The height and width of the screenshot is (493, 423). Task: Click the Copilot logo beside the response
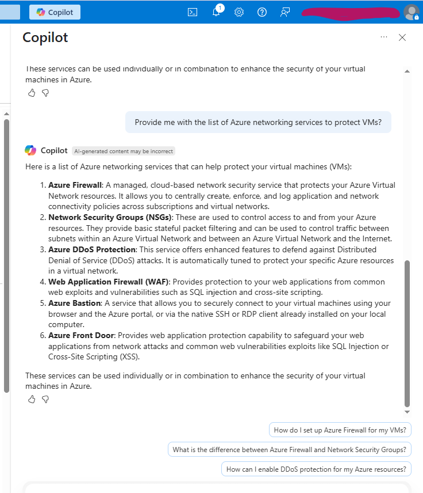[30, 150]
